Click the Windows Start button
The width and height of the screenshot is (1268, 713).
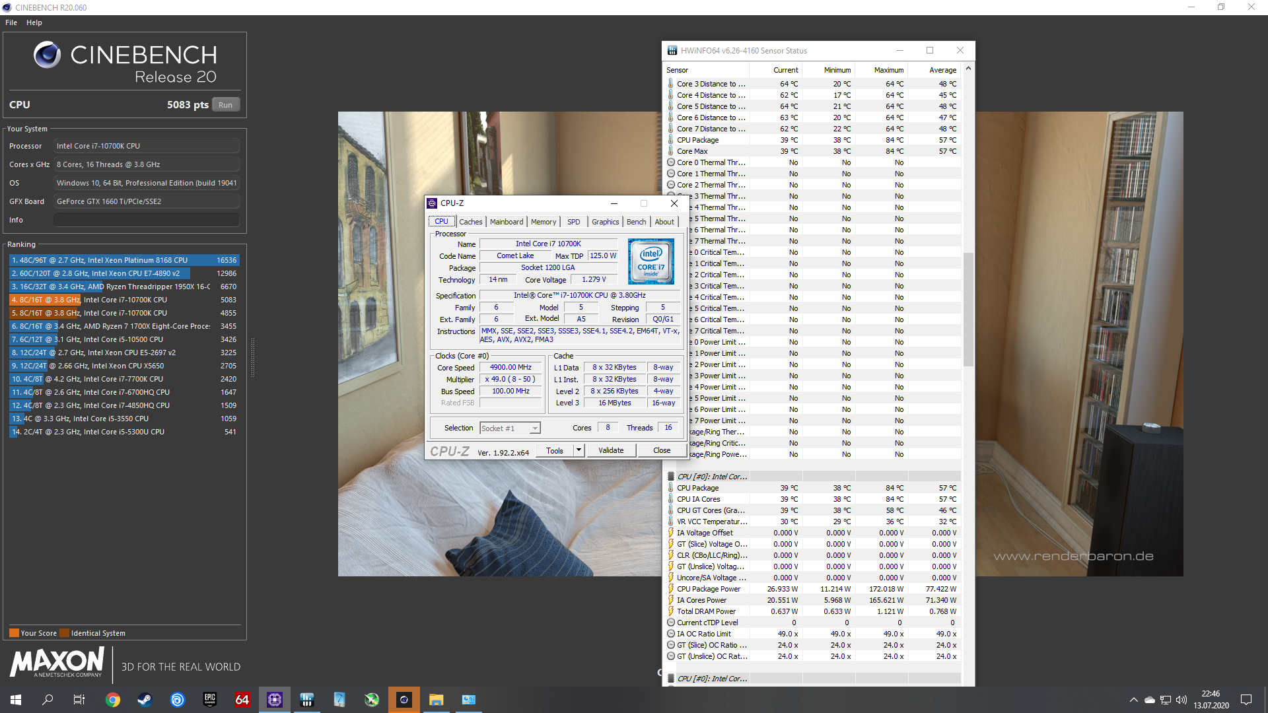click(16, 700)
